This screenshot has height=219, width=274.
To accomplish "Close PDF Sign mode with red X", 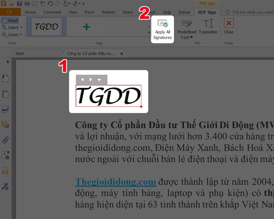I will 229,26.
